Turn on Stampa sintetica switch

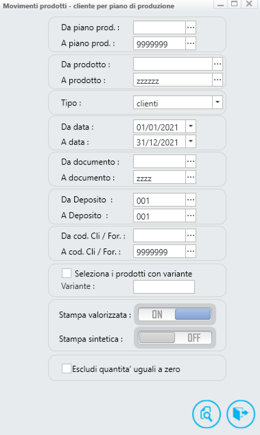point(175,338)
